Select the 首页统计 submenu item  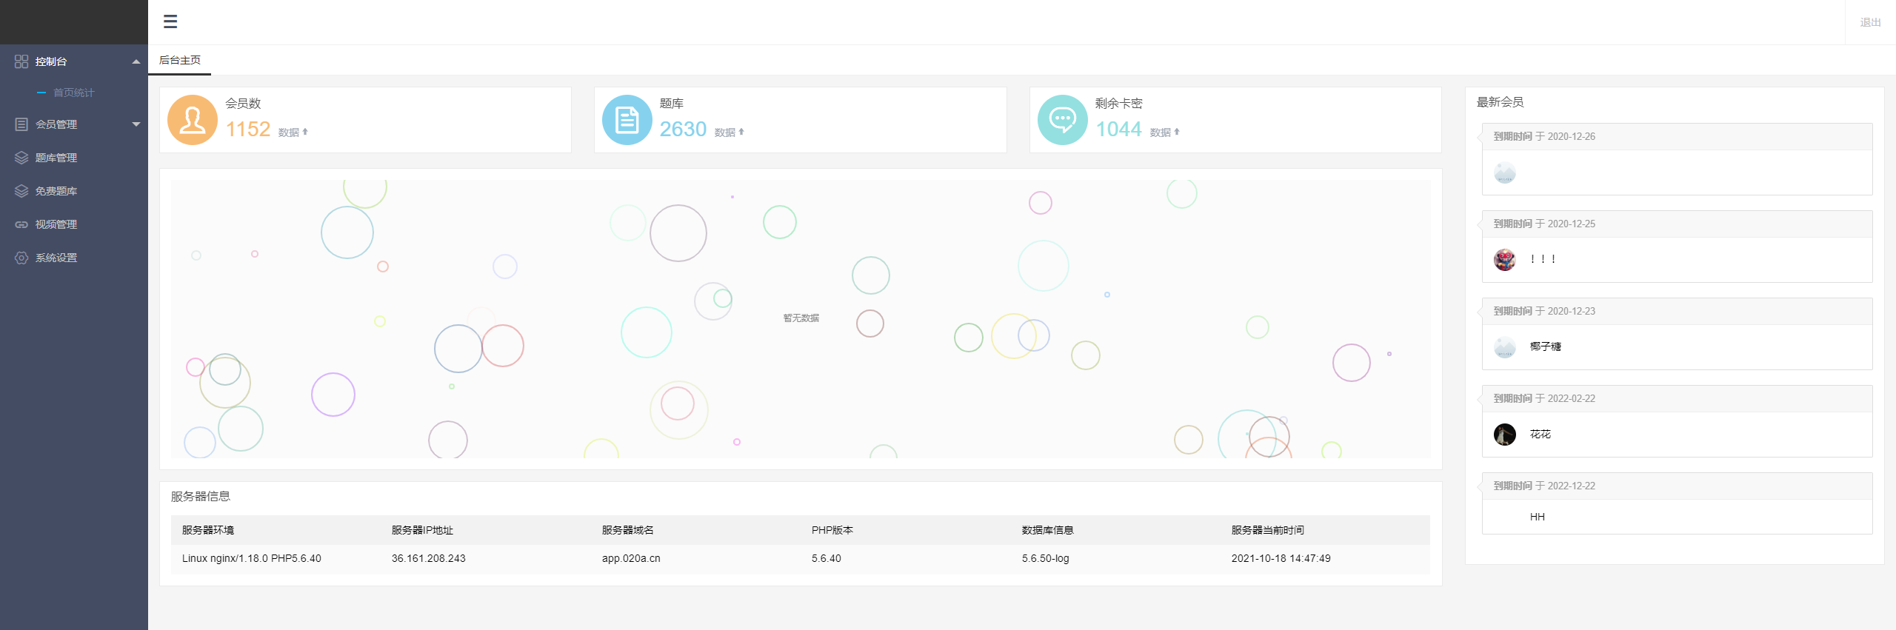tap(73, 93)
